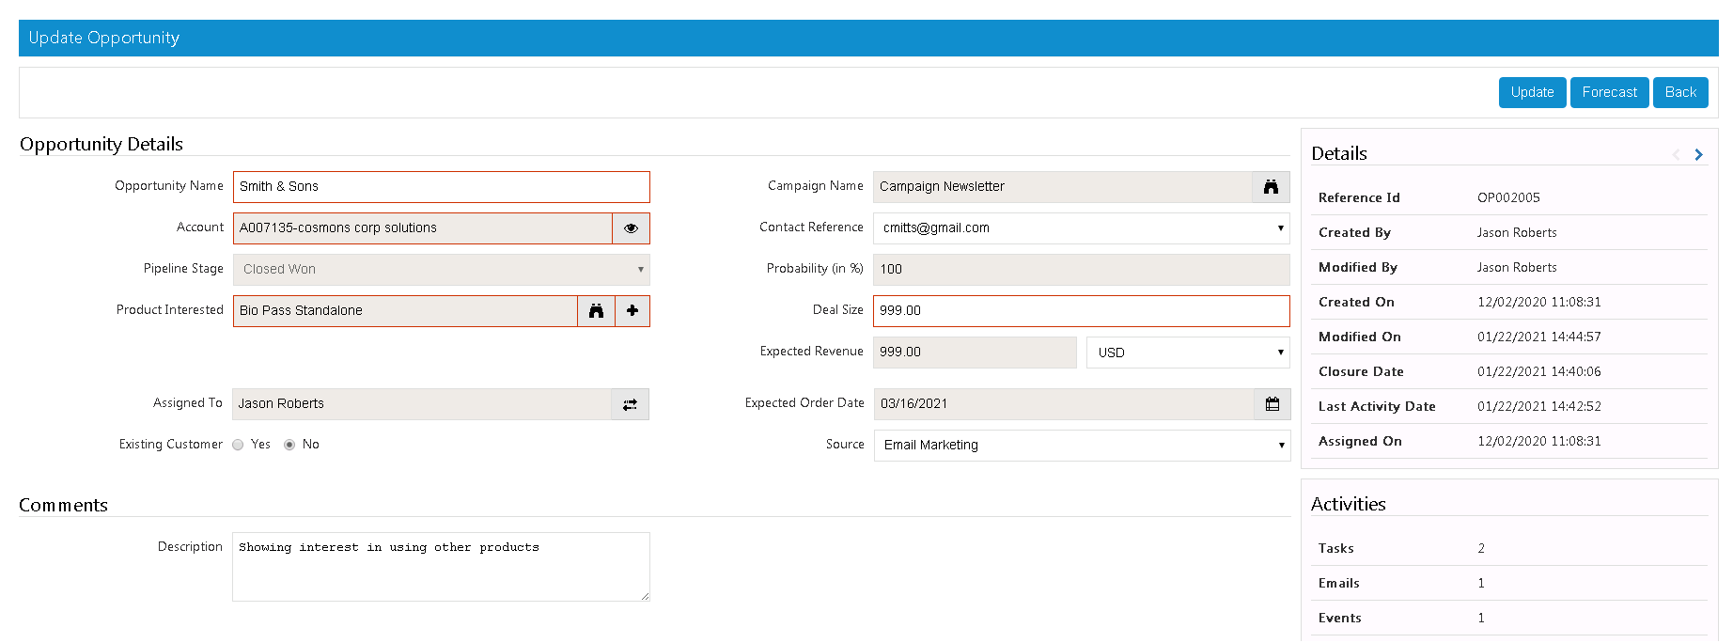Open the Contact Reference dropdown

click(1081, 228)
